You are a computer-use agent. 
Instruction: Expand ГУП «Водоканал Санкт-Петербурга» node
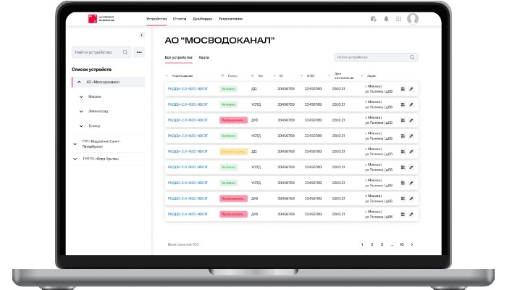point(75,144)
